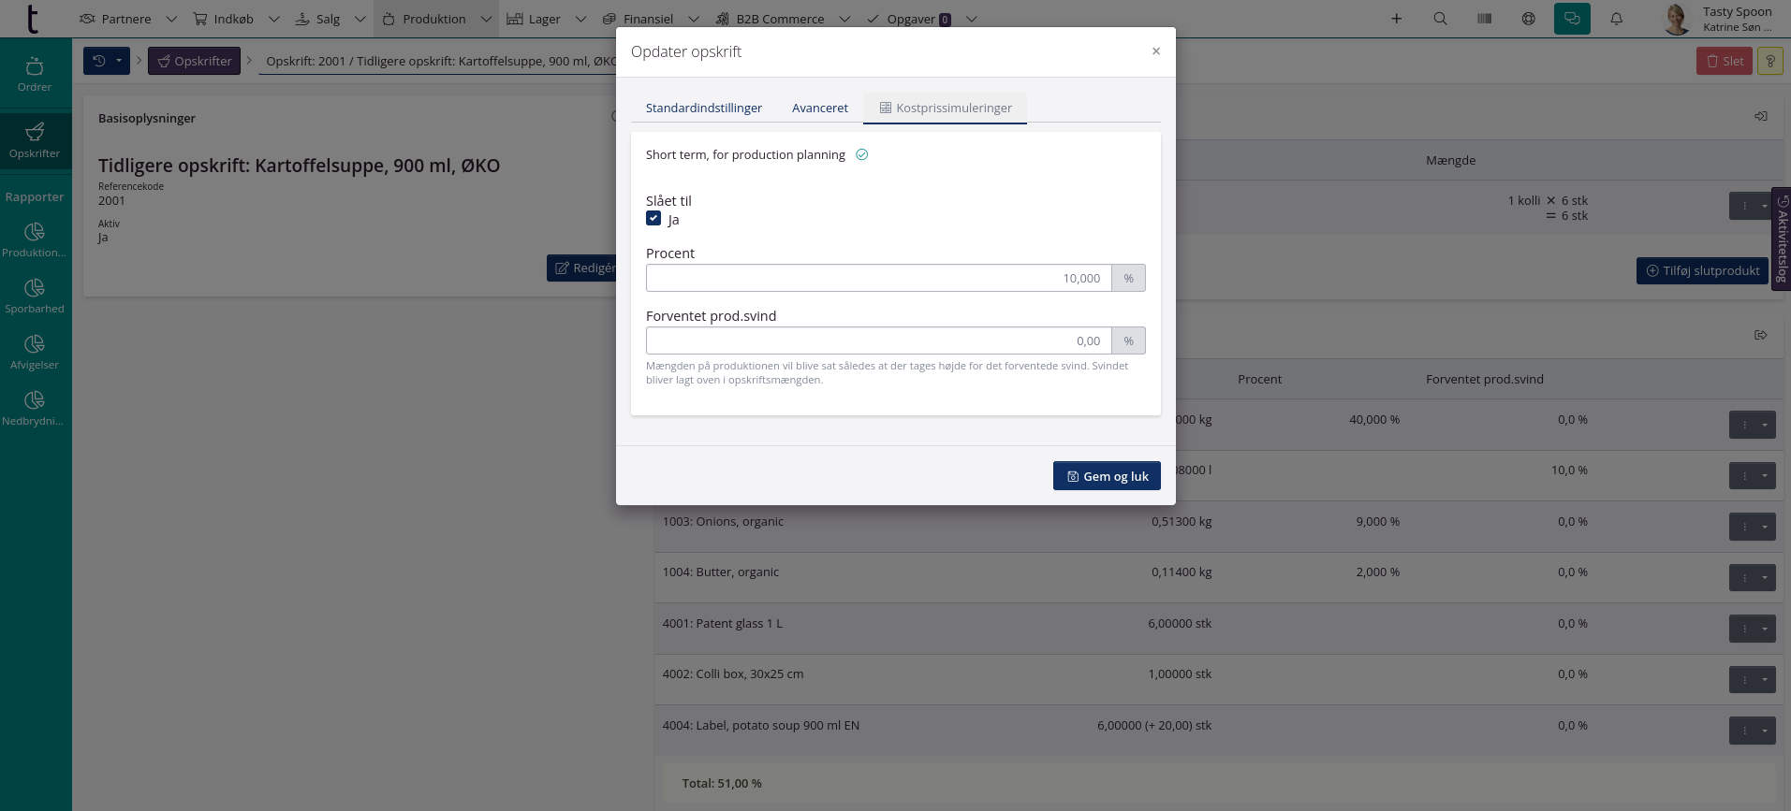Click the Procent input field
This screenshot has height=811, width=1791.
coord(877,278)
